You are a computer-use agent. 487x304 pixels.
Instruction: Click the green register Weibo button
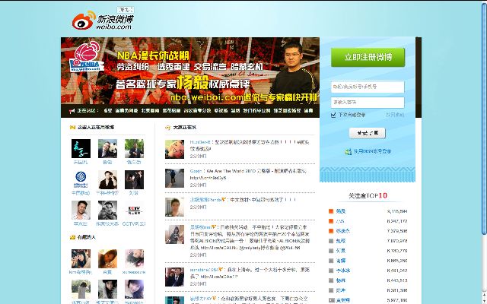coord(368,57)
